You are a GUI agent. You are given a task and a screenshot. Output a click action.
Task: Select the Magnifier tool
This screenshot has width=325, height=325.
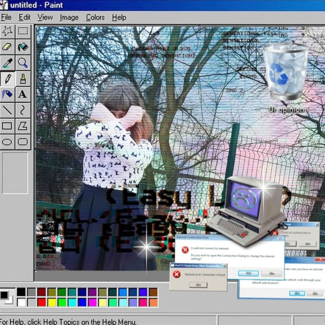click(23, 62)
